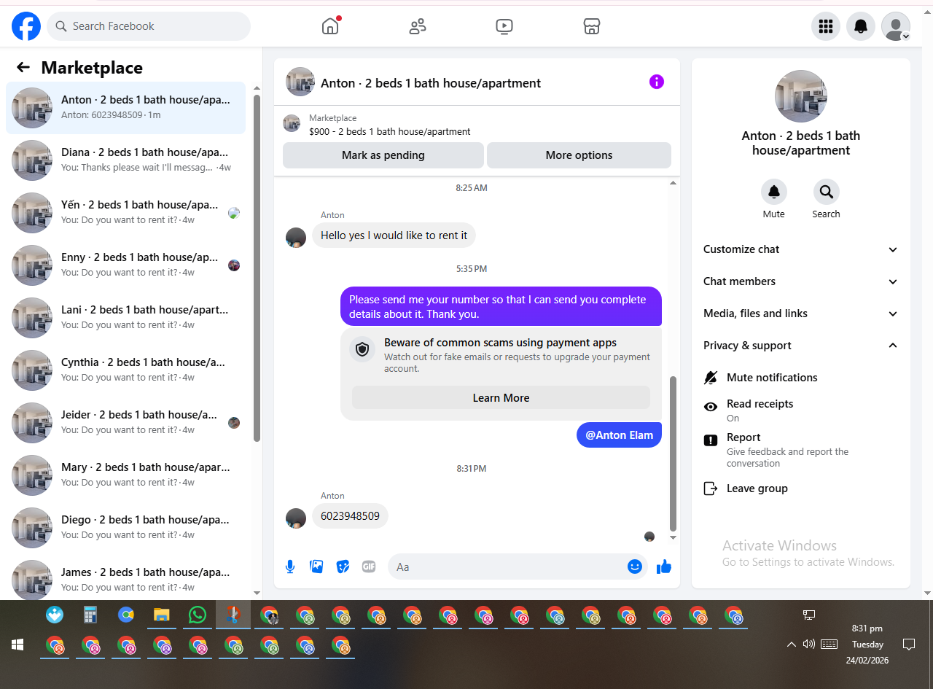The height and width of the screenshot is (689, 933).
Task: Click the large listing photo in right panel
Action: point(801,96)
